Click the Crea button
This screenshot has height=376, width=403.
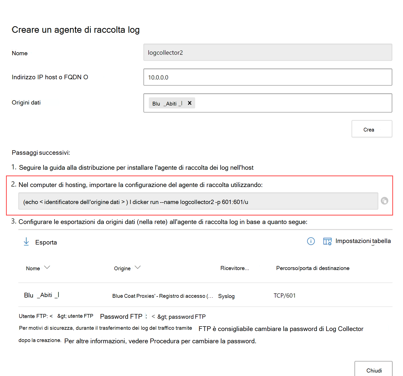coord(372,129)
